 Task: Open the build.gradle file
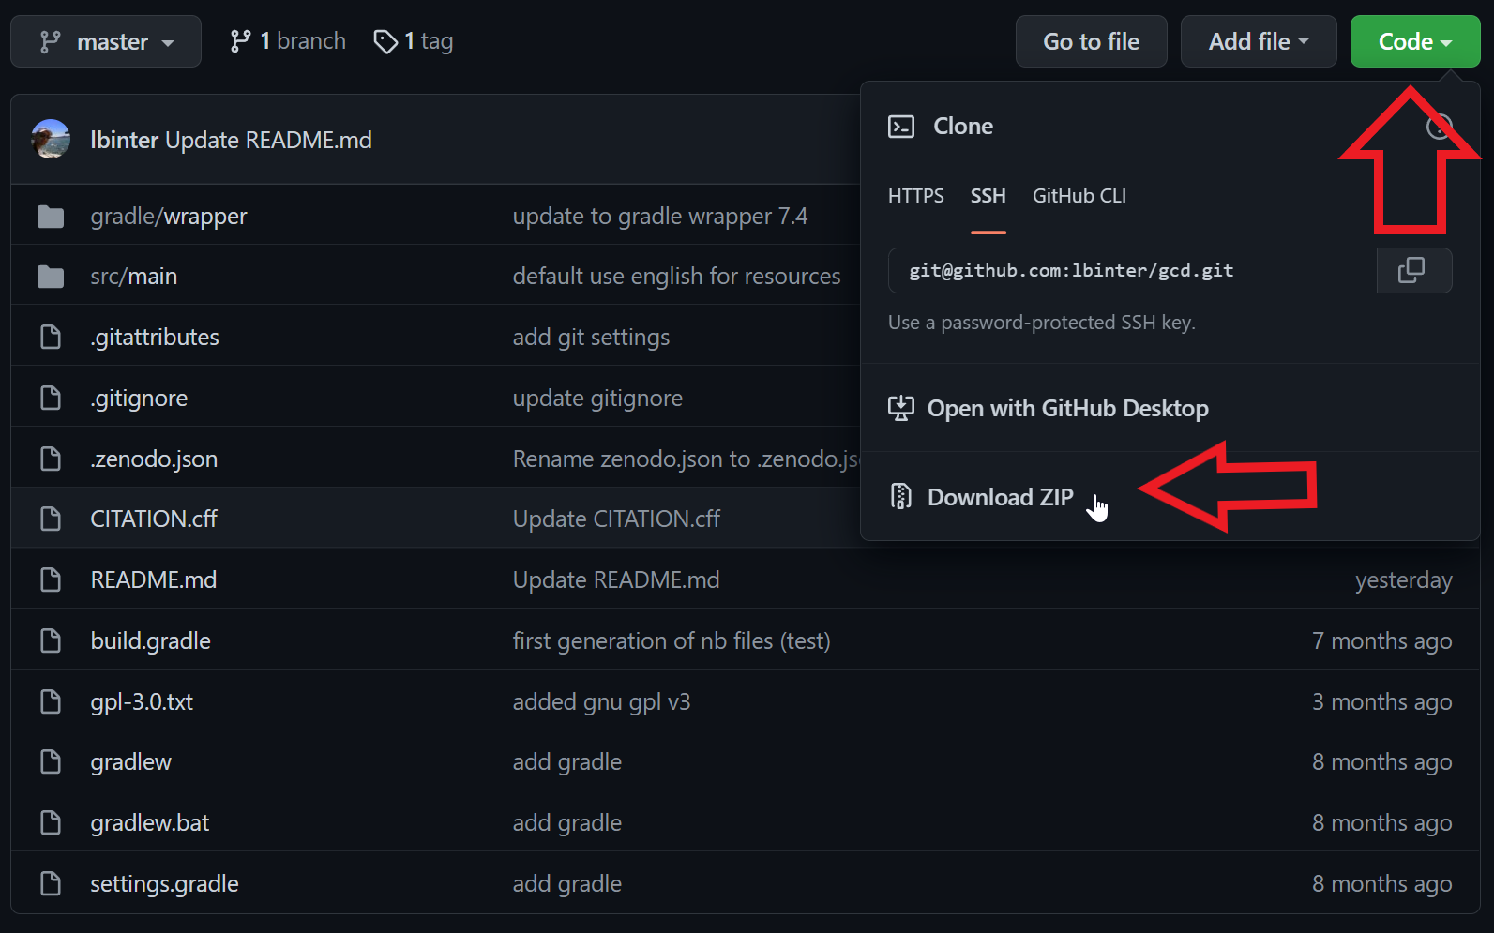tap(151, 640)
